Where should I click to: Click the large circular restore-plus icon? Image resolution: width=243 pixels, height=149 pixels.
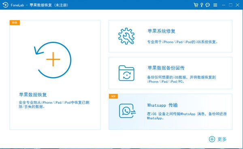point(53,60)
